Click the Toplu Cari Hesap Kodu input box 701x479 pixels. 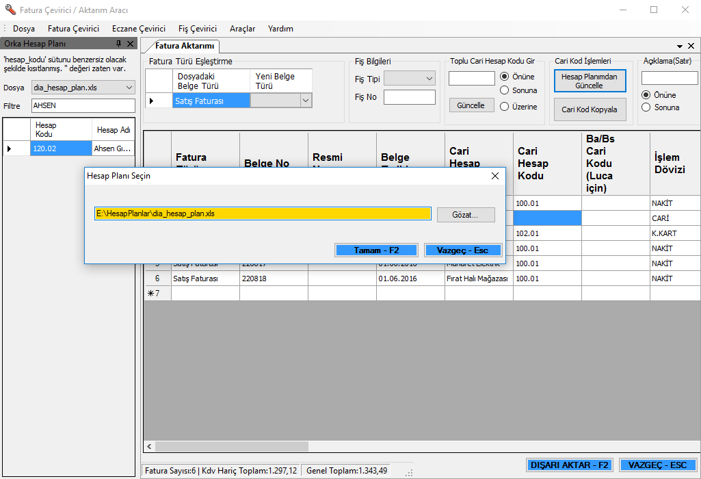point(472,78)
